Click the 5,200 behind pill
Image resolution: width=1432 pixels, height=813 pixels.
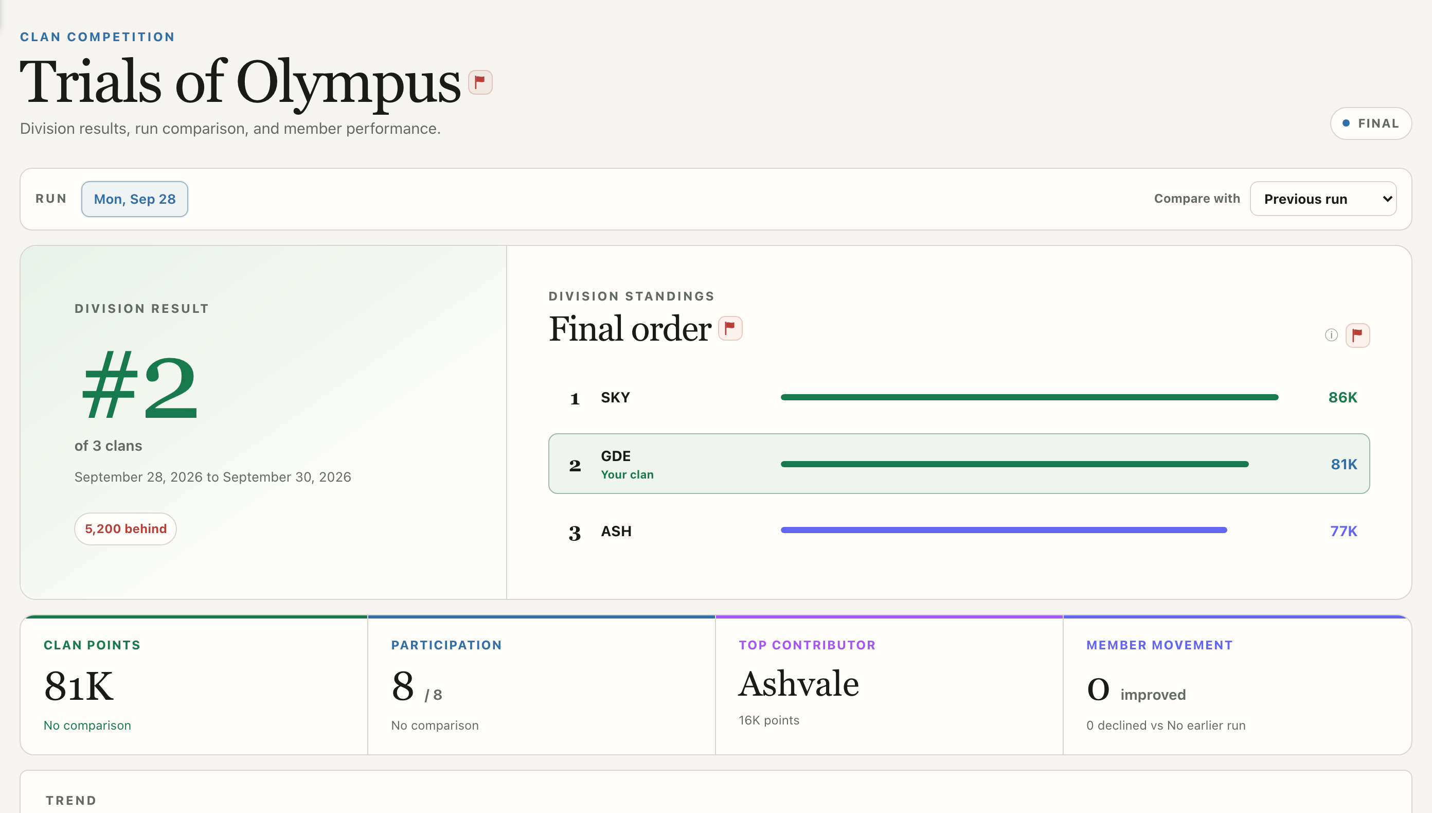[126, 529]
